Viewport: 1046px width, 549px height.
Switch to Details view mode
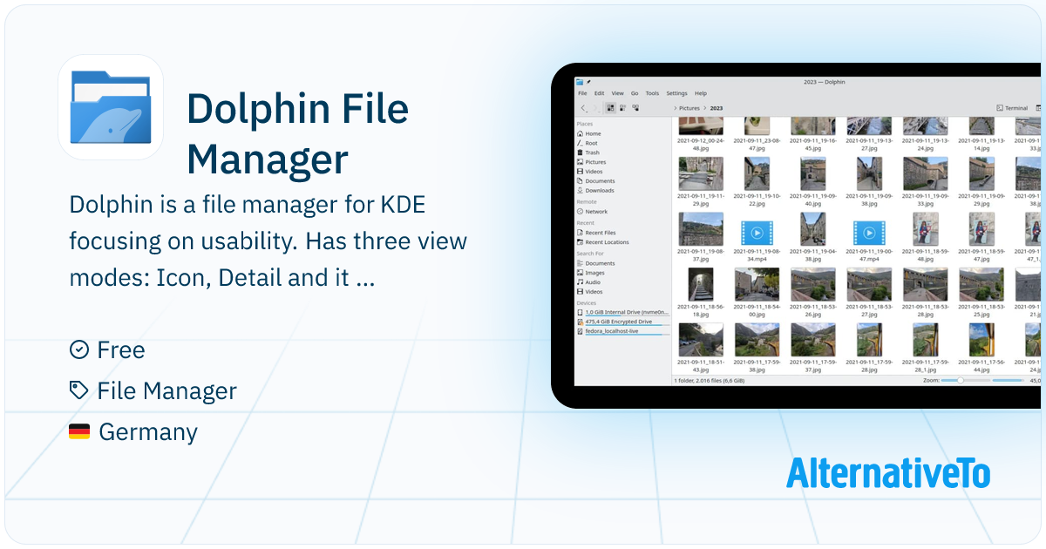[635, 108]
